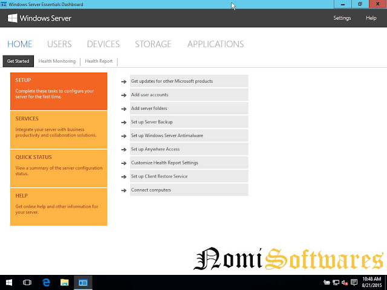Choose the Set up Server Backup task
This screenshot has width=387, height=290.
click(189, 122)
